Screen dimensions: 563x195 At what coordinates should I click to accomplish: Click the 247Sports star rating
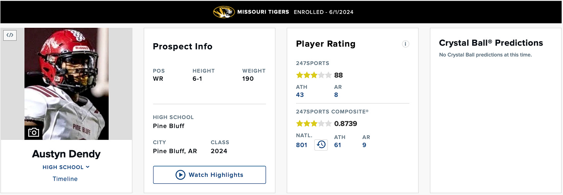314,75
